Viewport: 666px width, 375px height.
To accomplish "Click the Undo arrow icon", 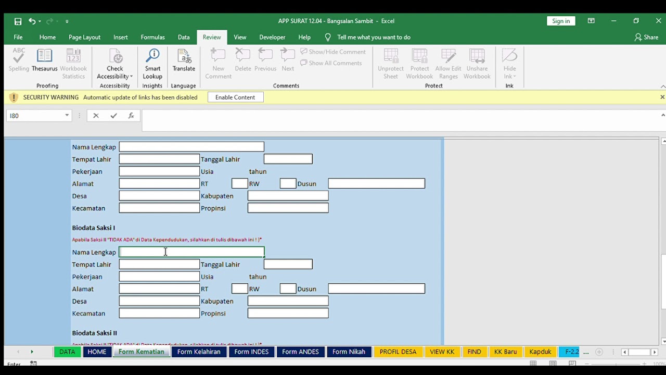I will (32, 21).
